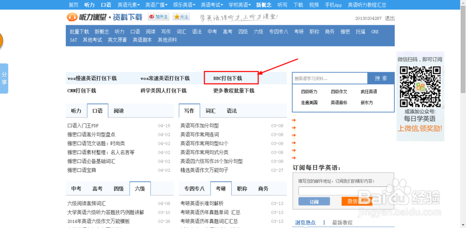Click the Weibo 加关注 follow button
Viewport: 466px width, 228px height.
(159, 17)
